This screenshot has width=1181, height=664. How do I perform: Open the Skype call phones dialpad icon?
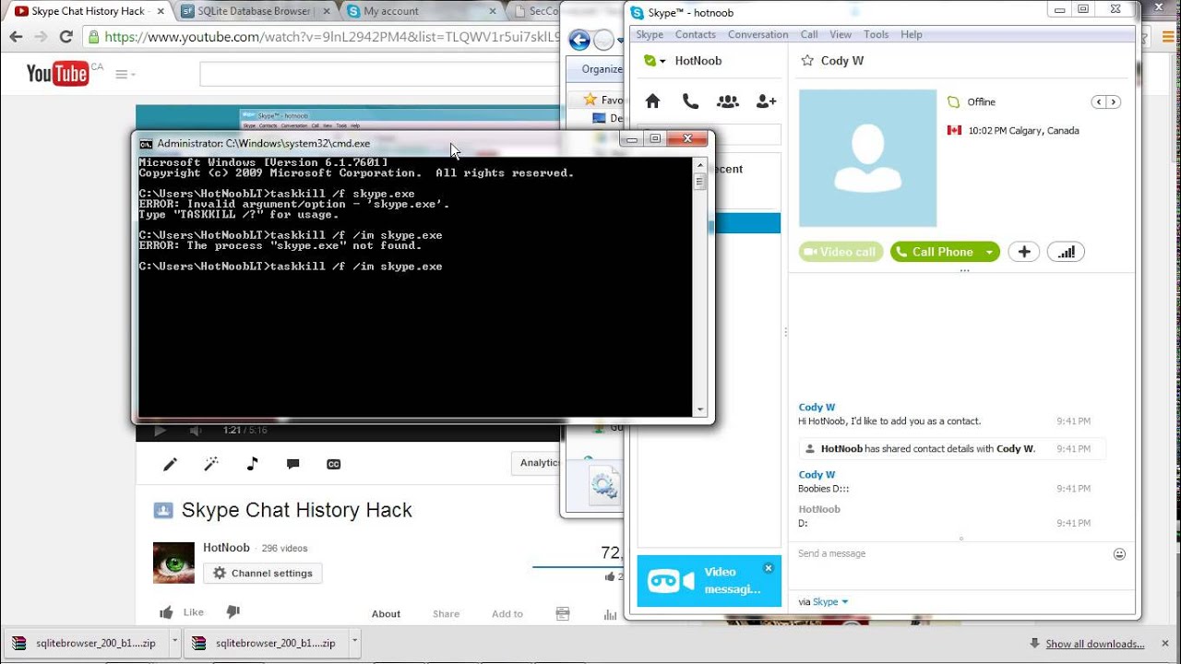[x=690, y=101]
